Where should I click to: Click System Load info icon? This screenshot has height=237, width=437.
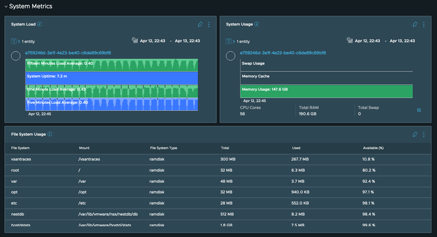click(x=40, y=25)
